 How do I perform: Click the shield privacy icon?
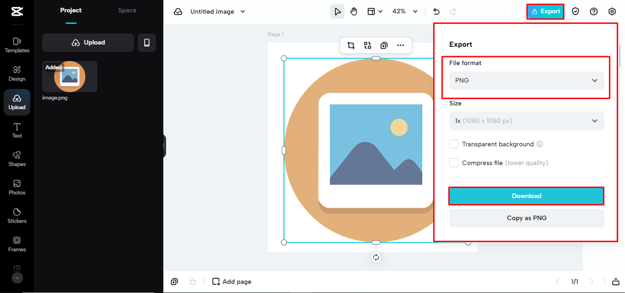[575, 11]
